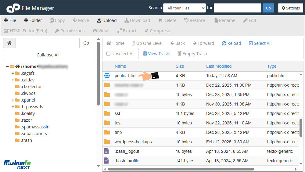Viewport: 305px width, 172px height.
Task: Create a new file with + File
Action: 10,20
